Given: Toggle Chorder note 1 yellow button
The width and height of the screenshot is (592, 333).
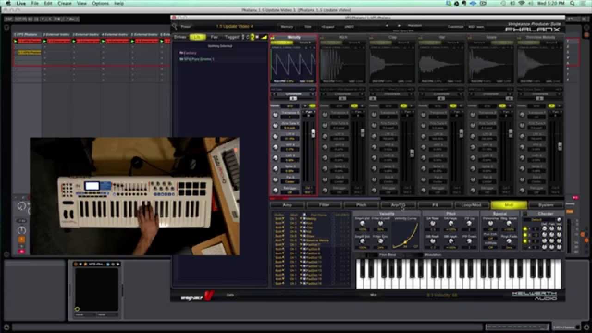Looking at the screenshot, I should tap(525, 228).
